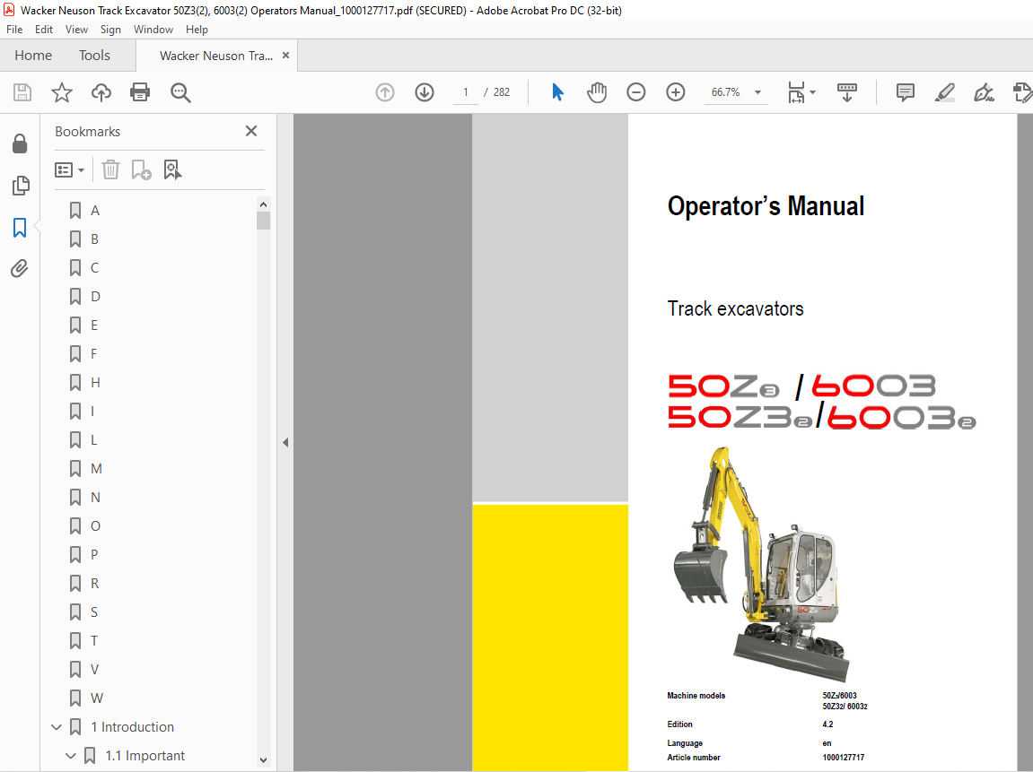Select bookmark P
This screenshot has width=1033, height=772.
[x=94, y=555]
